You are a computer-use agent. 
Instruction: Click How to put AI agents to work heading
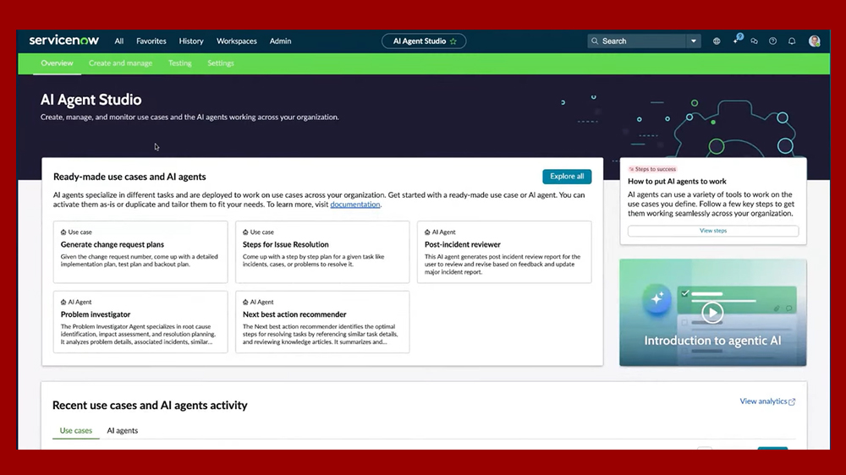[x=677, y=181]
